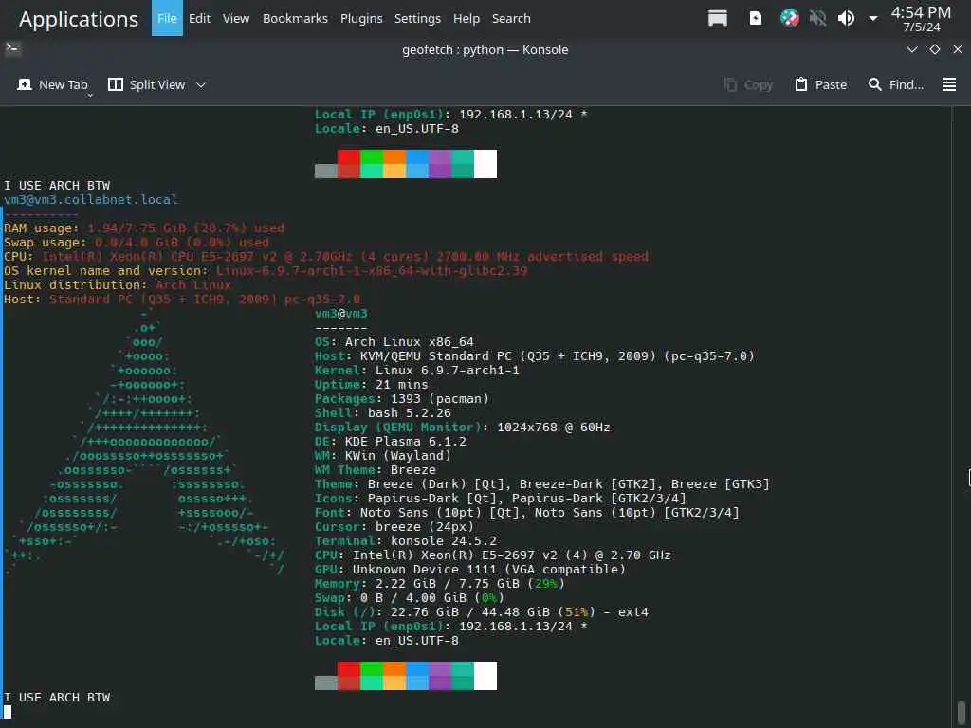Open the volume control tray icon
Viewport: 971px width, 728px height.
click(x=846, y=19)
